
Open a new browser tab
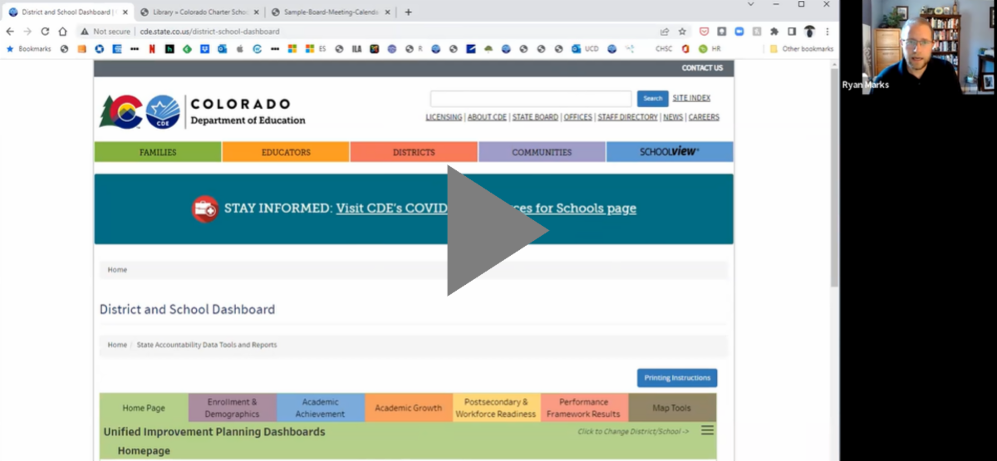coord(408,12)
